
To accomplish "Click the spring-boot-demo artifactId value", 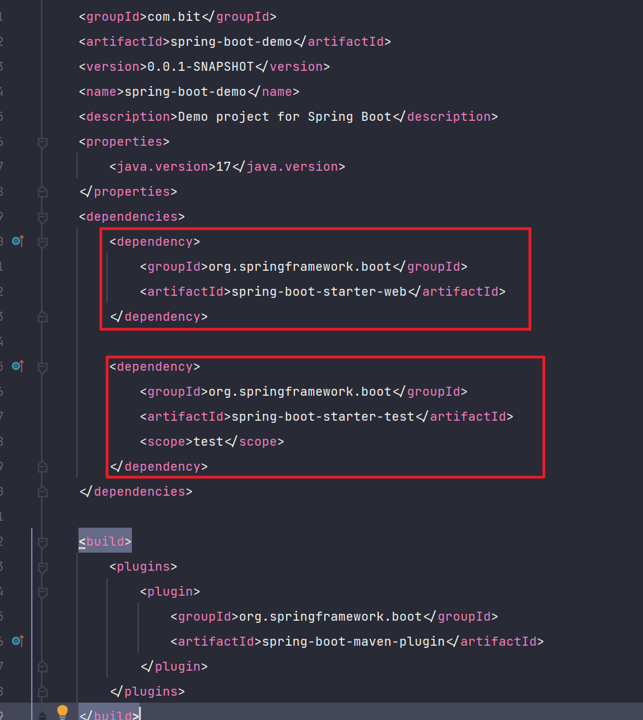I will [231, 42].
